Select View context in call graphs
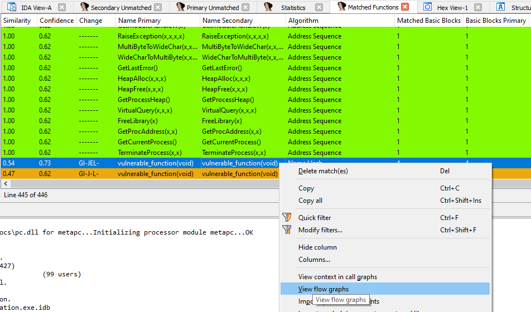531x312 pixels. (x=337, y=276)
